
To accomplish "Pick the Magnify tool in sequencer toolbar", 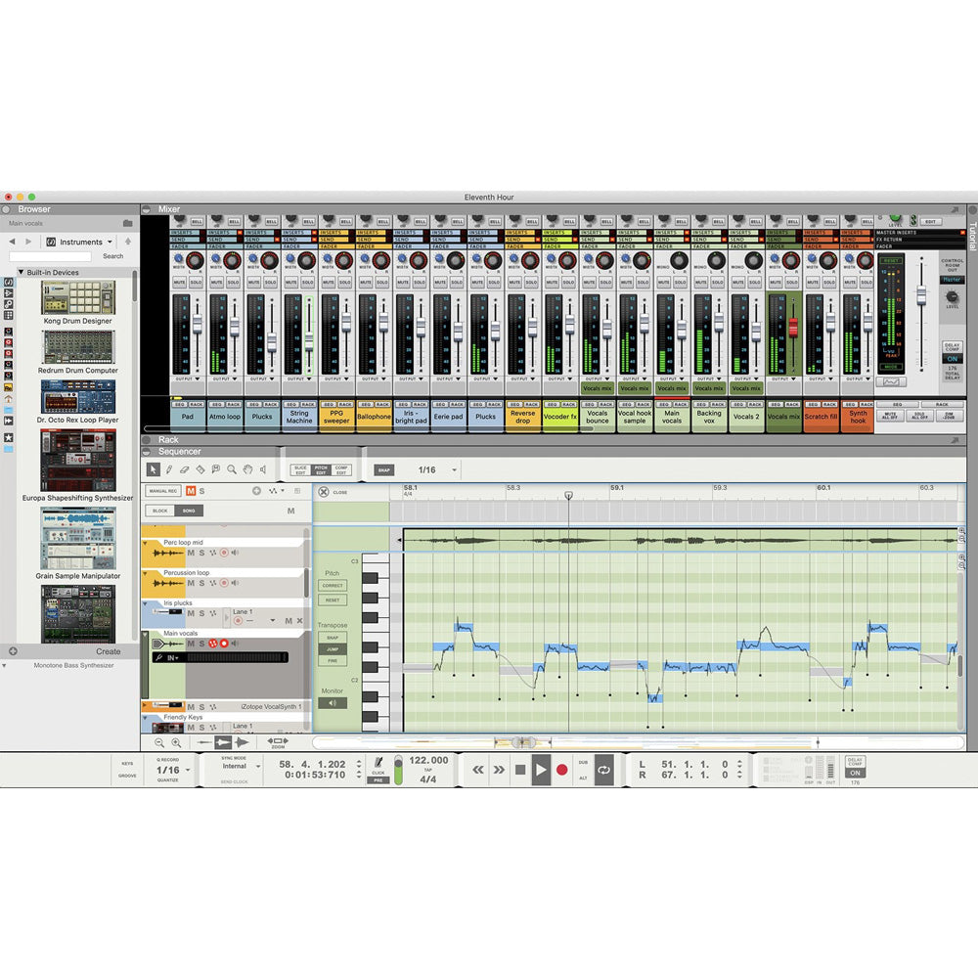I will (x=232, y=469).
